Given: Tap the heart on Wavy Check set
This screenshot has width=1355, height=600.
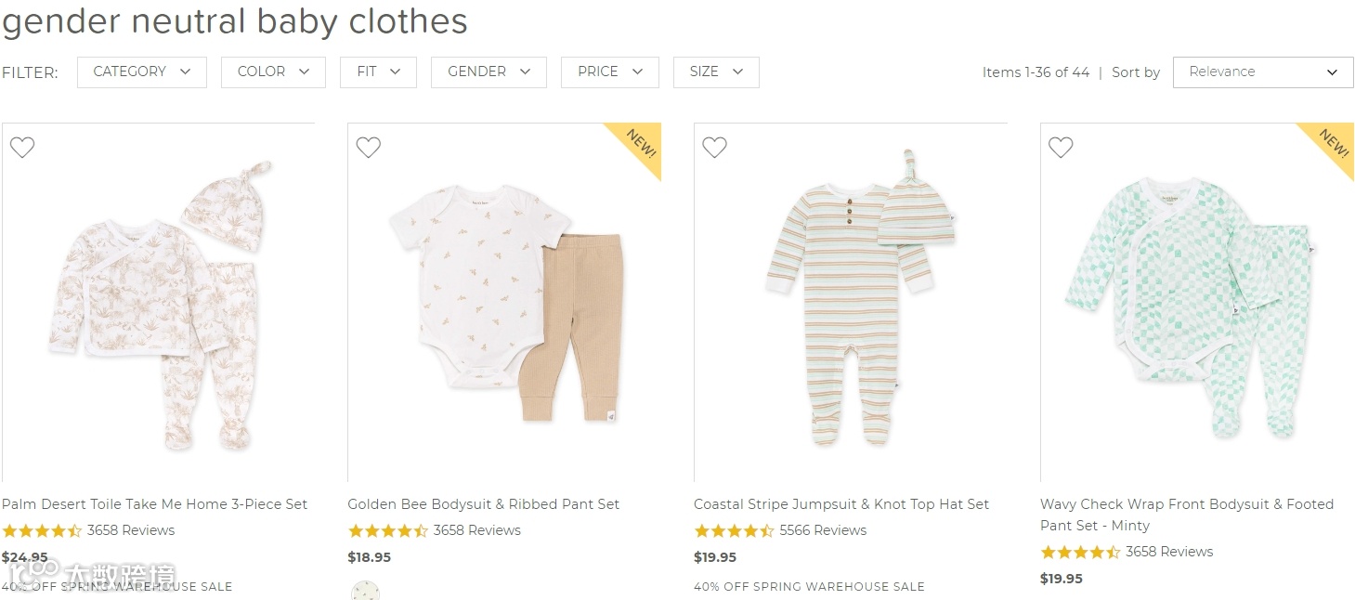Looking at the screenshot, I should click(1061, 147).
